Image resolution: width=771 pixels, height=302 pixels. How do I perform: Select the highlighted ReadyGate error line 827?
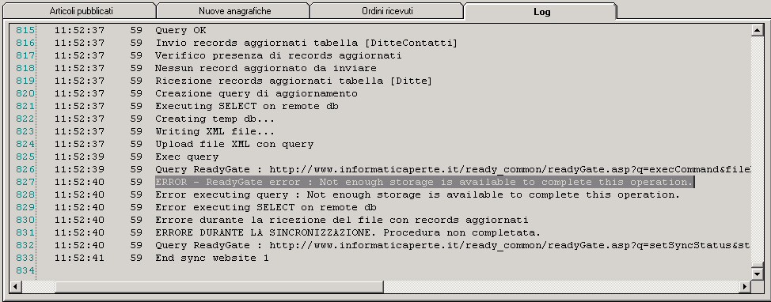(x=424, y=182)
